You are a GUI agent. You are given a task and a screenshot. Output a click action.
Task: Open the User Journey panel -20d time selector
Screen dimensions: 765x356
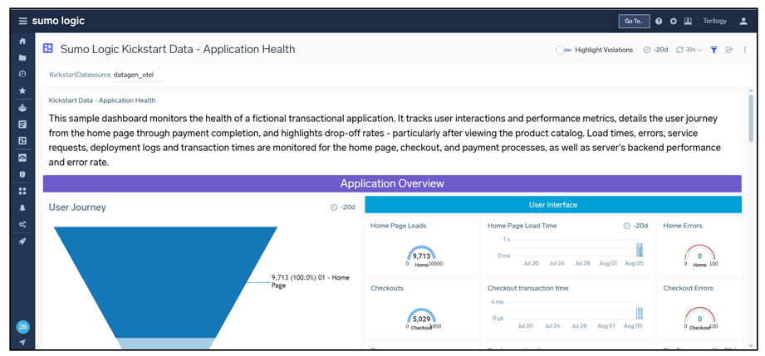pos(343,207)
